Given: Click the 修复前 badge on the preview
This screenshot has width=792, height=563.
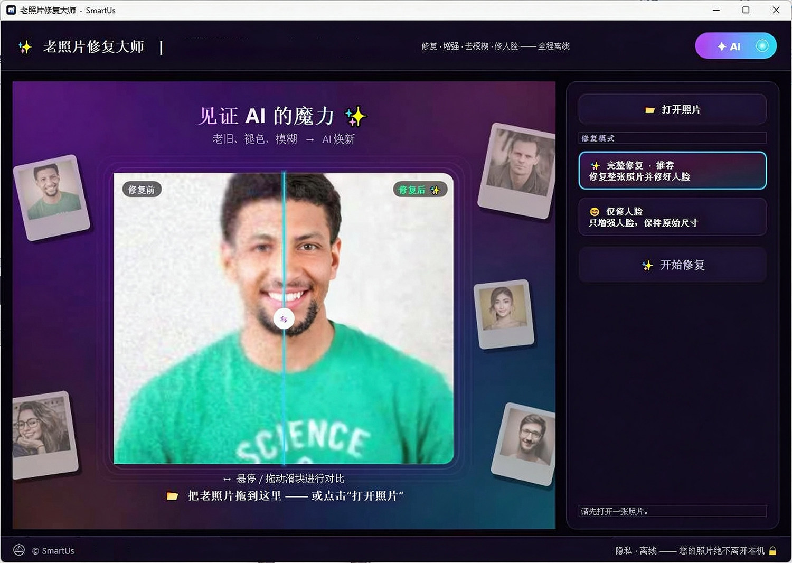Looking at the screenshot, I should (x=142, y=190).
